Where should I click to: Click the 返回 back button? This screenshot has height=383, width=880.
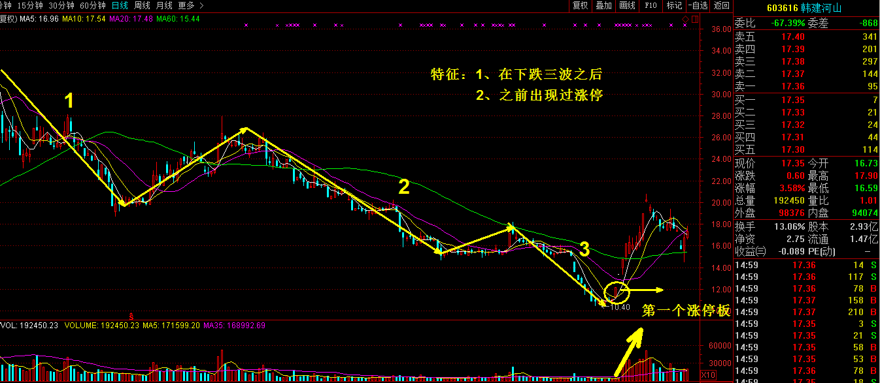click(721, 6)
